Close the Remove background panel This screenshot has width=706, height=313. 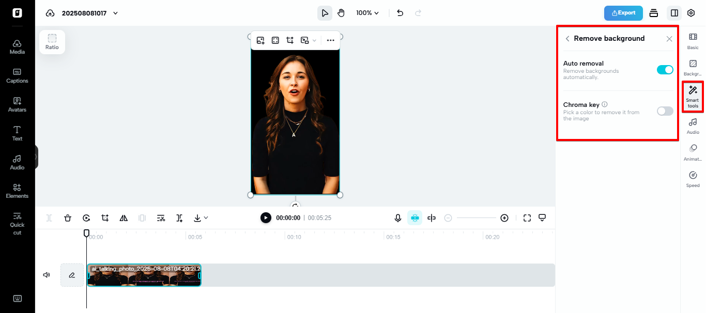[669, 39]
